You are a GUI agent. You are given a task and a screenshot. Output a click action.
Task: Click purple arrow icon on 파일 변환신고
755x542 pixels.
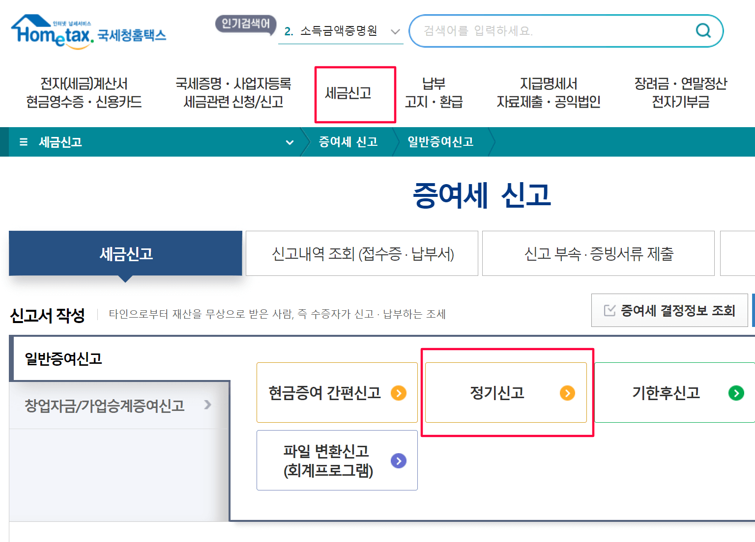pyautogui.click(x=399, y=461)
